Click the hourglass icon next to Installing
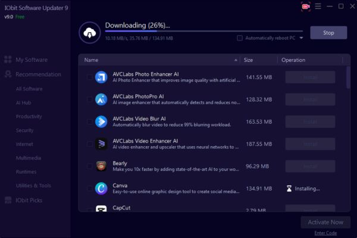 289,189
